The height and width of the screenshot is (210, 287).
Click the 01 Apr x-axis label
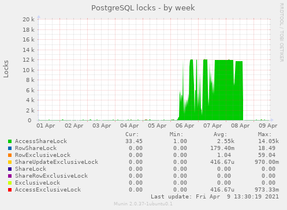46,126
